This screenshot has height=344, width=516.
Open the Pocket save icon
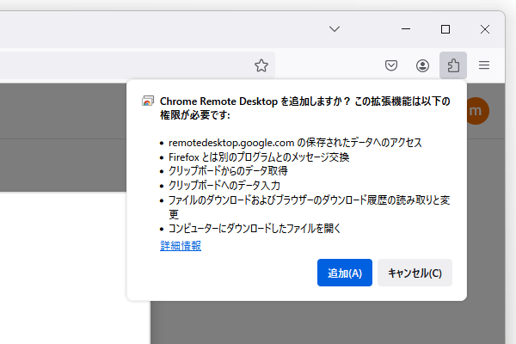coord(391,65)
